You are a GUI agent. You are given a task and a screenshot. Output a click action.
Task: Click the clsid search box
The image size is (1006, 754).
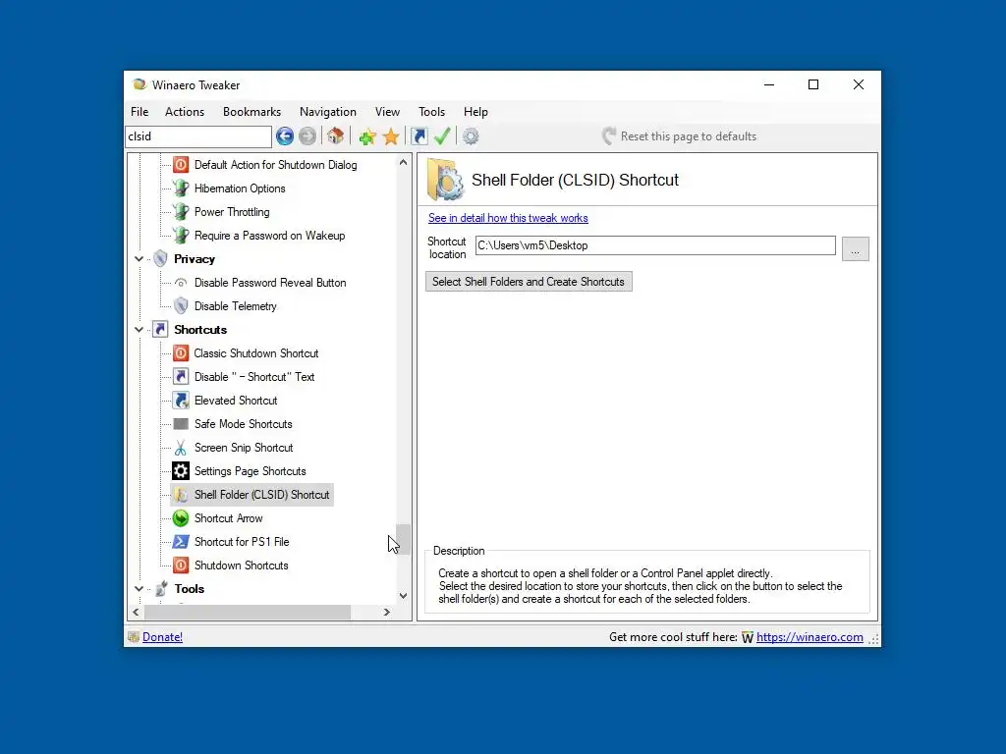198,136
